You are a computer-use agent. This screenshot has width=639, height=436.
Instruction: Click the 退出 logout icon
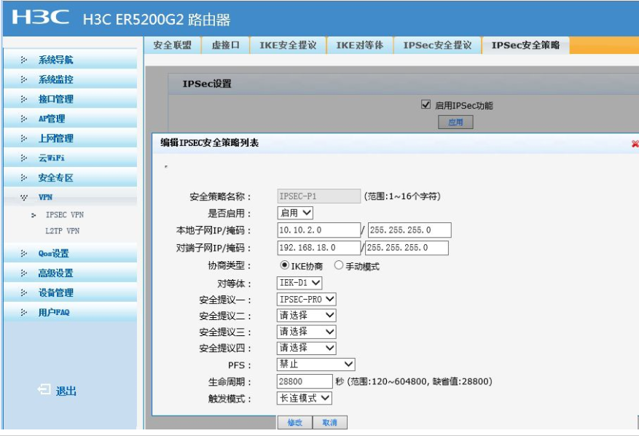pyautogui.click(x=44, y=390)
